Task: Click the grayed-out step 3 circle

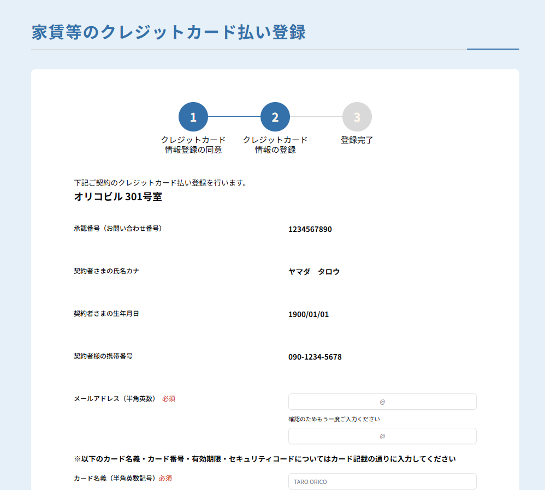Action: coord(357,117)
